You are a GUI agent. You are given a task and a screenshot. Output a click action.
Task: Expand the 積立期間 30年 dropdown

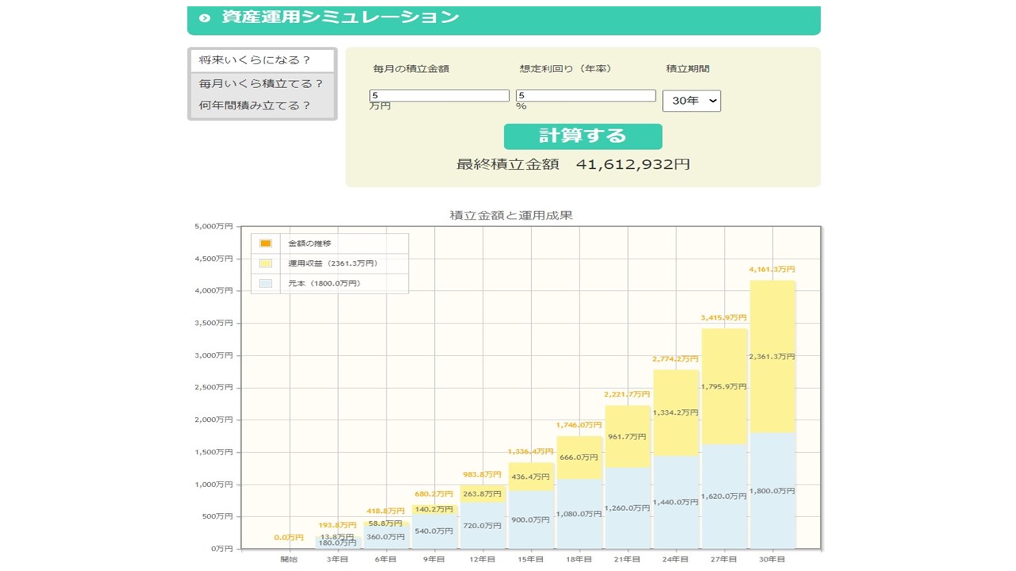691,101
